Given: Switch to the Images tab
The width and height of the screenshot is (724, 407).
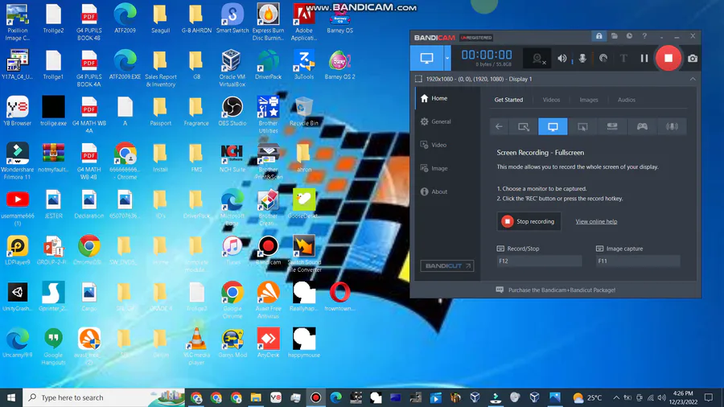Looking at the screenshot, I should tap(589, 100).
